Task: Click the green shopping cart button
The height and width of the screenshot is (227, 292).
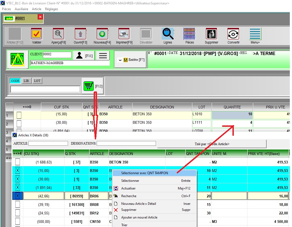Action: tap(88, 86)
